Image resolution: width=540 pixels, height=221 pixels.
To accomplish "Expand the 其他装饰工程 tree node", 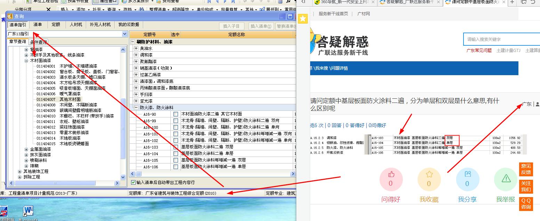I will [20, 171].
